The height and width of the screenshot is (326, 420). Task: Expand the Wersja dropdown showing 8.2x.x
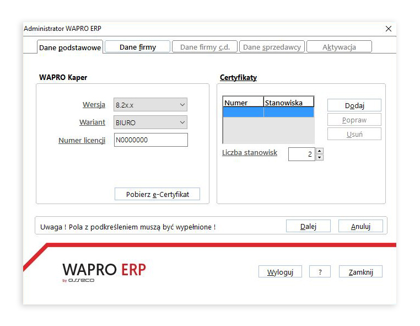tap(150, 105)
